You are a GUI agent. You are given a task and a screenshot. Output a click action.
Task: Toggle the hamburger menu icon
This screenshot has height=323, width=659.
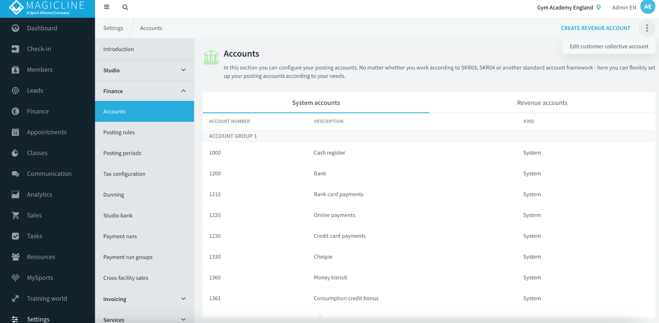(107, 7)
